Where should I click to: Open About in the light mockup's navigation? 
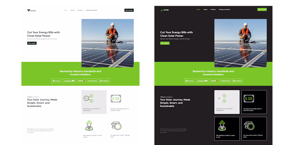tap(72, 10)
